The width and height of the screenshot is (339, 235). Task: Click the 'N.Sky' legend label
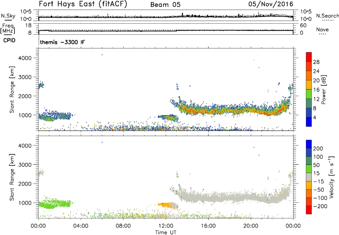point(8,16)
